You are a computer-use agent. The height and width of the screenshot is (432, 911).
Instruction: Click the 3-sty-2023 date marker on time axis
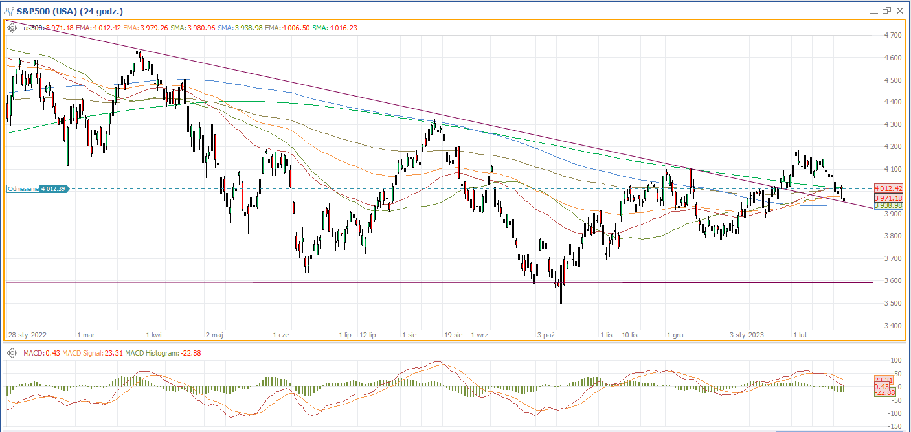tap(747, 335)
